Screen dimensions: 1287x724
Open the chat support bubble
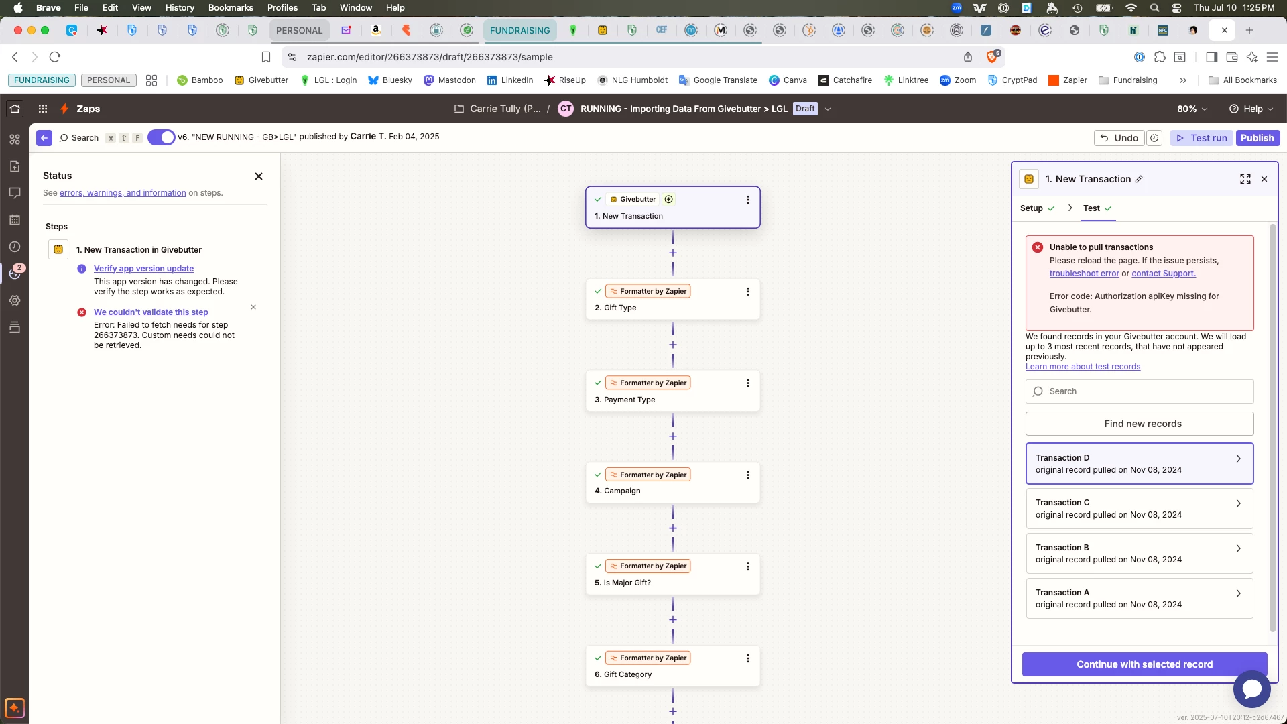click(1251, 689)
